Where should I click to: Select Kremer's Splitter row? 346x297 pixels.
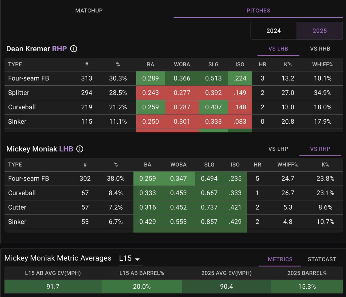click(19, 93)
